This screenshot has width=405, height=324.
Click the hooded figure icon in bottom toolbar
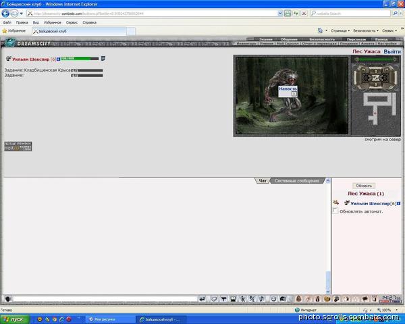(298, 299)
